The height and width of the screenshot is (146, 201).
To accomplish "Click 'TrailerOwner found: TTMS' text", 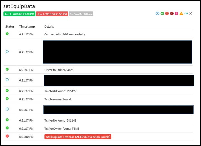I will 62,129.
